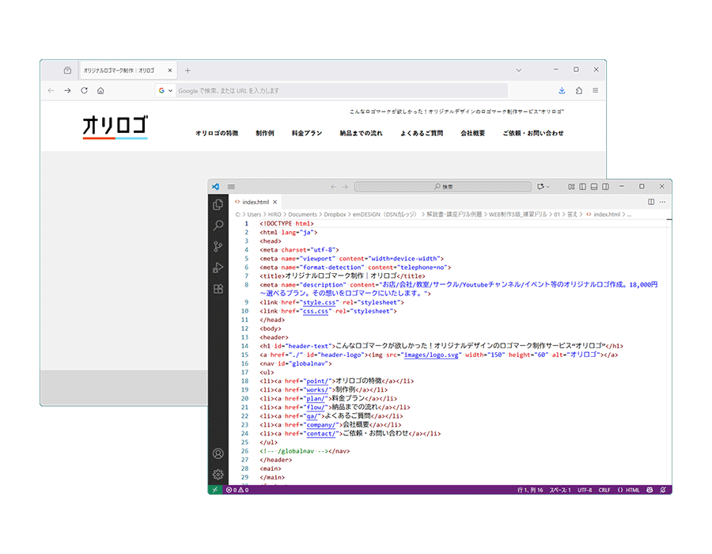This screenshot has width=712, height=554.
Task: Open the Source Control view
Action: coord(218,247)
